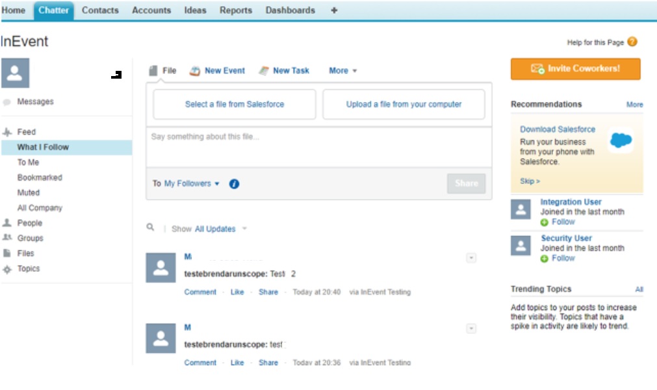Image resolution: width=657 pixels, height=390 pixels.
Task: Click Comment on the 20:36 post
Action: pyautogui.click(x=200, y=363)
